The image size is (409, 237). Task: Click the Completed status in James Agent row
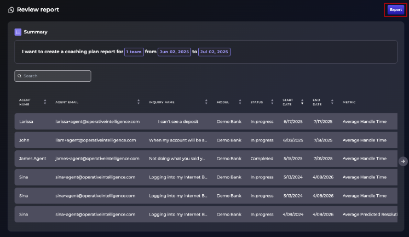click(x=262, y=159)
